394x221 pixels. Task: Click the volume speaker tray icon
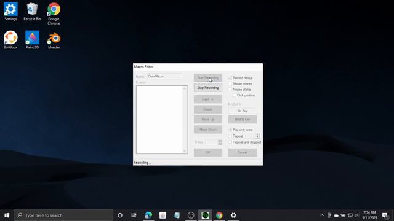coord(356,215)
